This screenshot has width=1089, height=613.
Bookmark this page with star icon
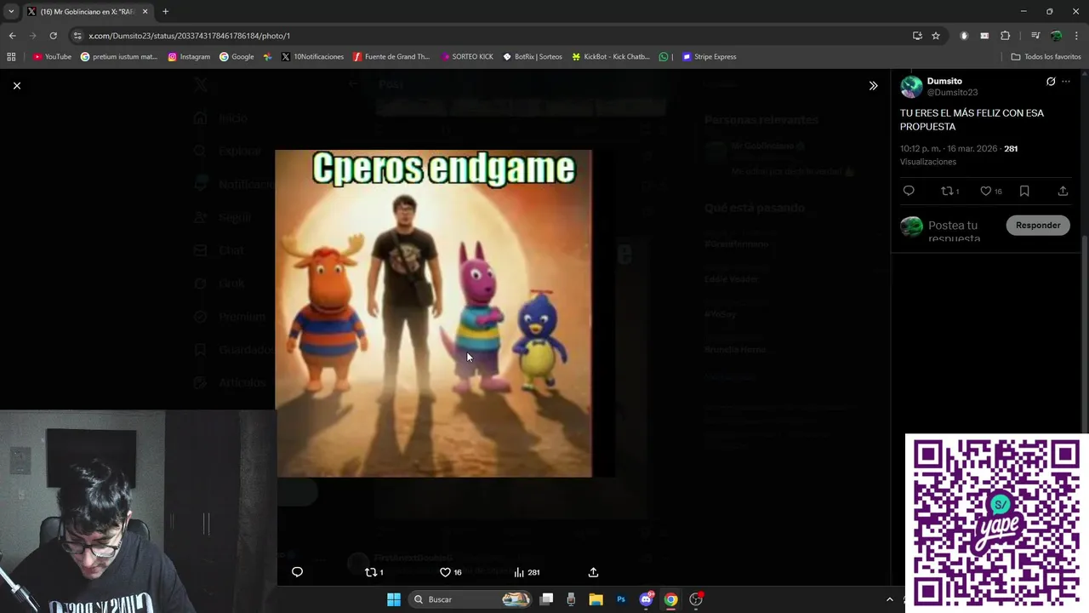[936, 36]
